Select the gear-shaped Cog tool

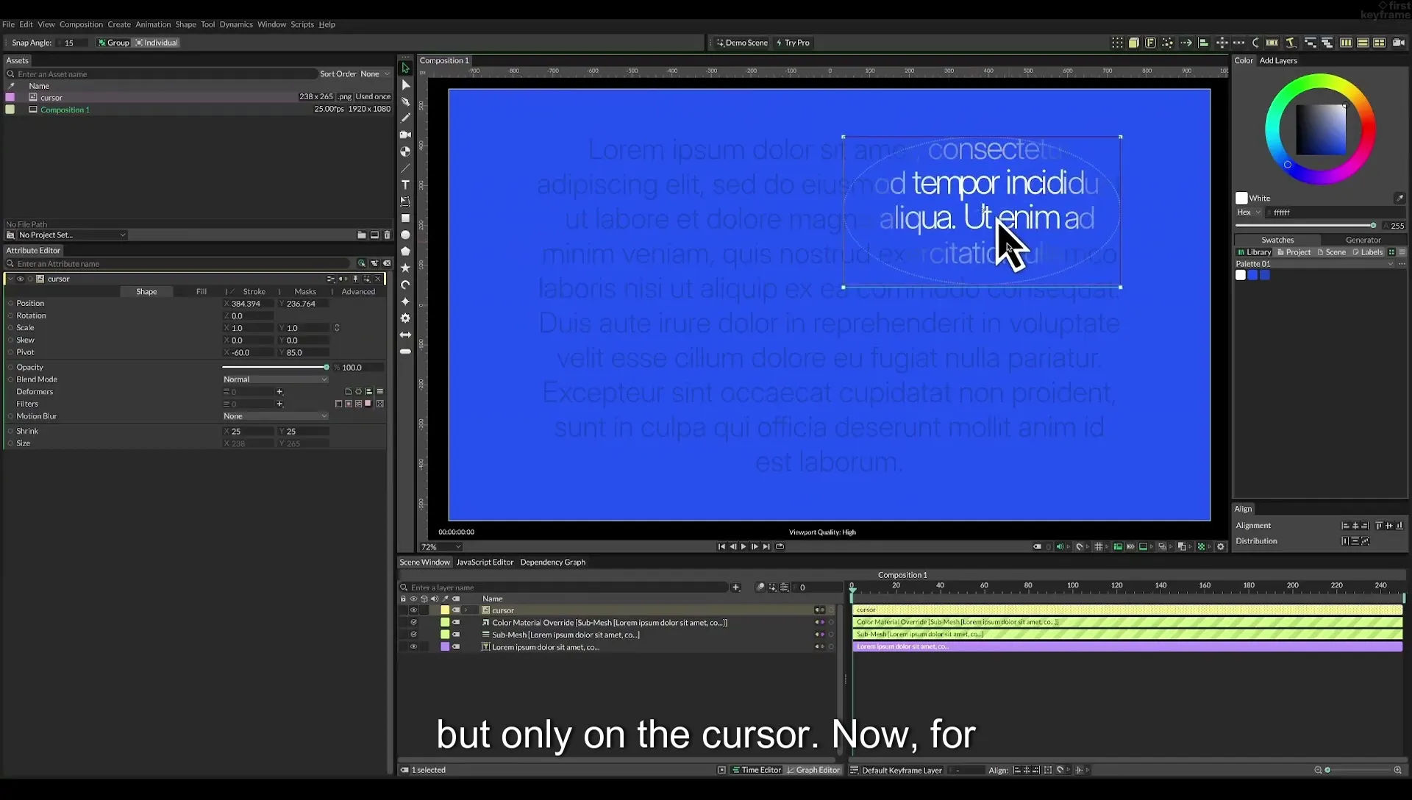pyautogui.click(x=405, y=318)
